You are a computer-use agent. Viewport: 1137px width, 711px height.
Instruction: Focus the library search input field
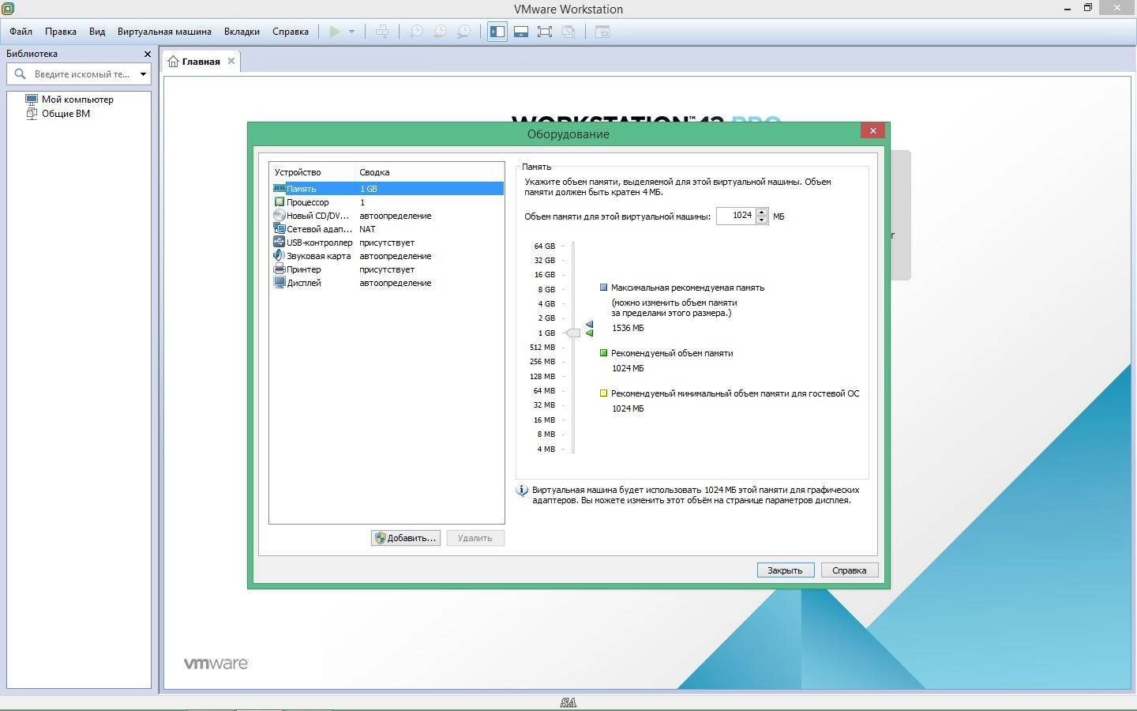click(83, 73)
